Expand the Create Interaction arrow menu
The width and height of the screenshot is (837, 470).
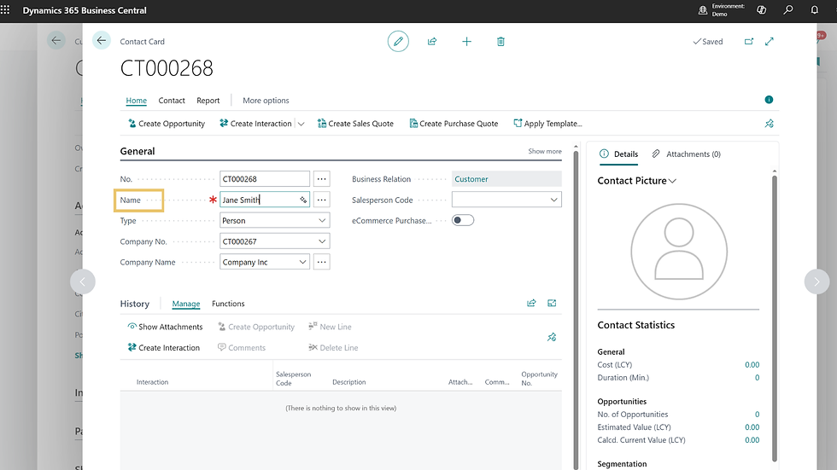click(x=301, y=124)
